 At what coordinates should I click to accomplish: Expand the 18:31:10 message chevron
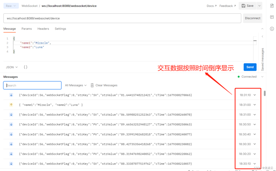coord(255,95)
